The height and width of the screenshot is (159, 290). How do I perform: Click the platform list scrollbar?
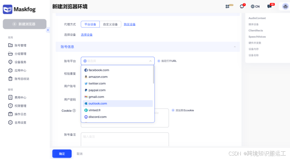coord(153,75)
